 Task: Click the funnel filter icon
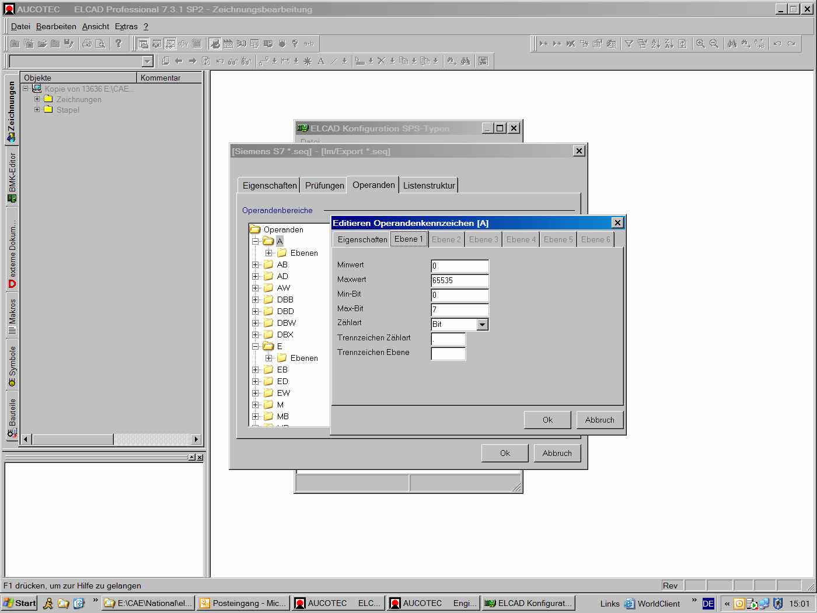pyautogui.click(x=629, y=44)
